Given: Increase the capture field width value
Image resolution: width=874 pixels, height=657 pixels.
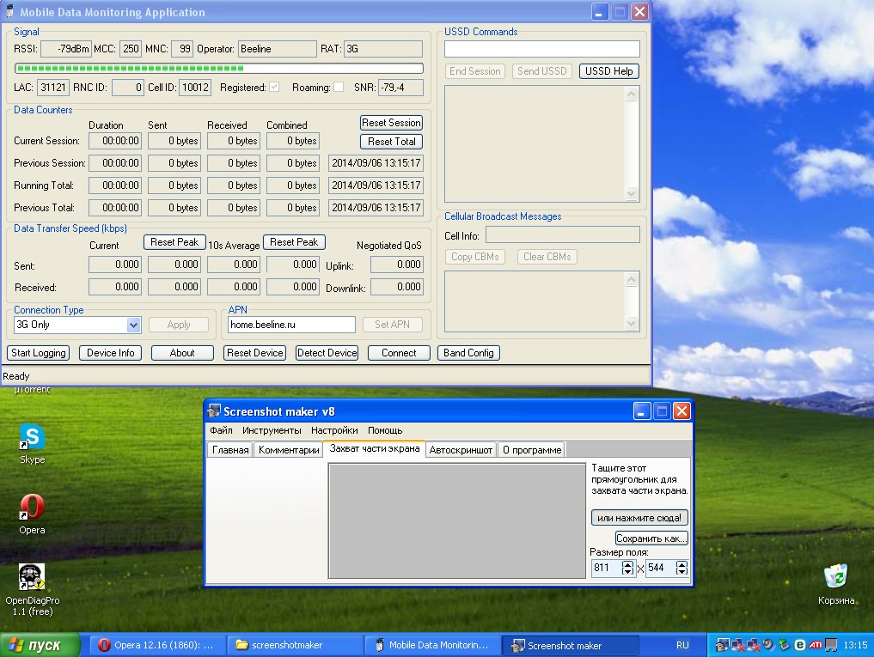Looking at the screenshot, I should point(627,564).
